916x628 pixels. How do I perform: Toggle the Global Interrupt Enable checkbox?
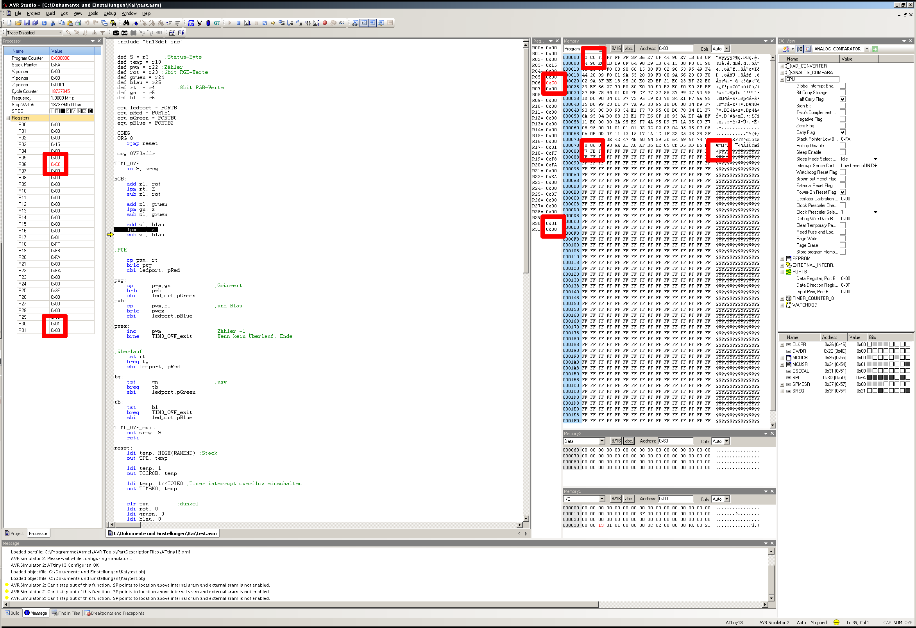[x=843, y=86]
